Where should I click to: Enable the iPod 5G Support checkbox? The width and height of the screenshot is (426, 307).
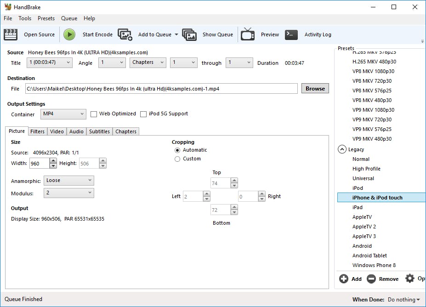tap(143, 114)
